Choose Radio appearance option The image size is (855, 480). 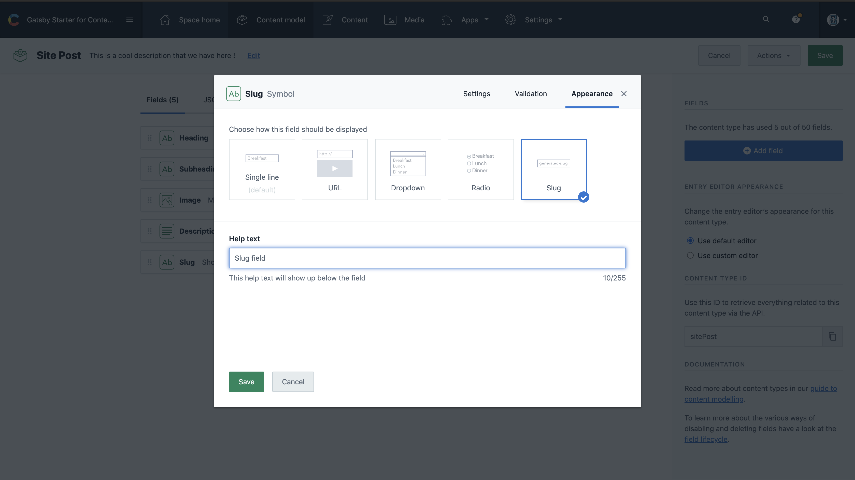tap(481, 169)
